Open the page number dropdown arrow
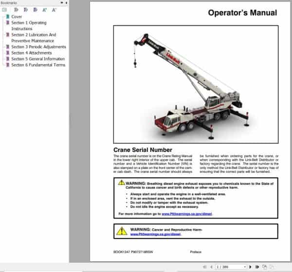Screen dimensions: 292x272 tap(245, 267)
